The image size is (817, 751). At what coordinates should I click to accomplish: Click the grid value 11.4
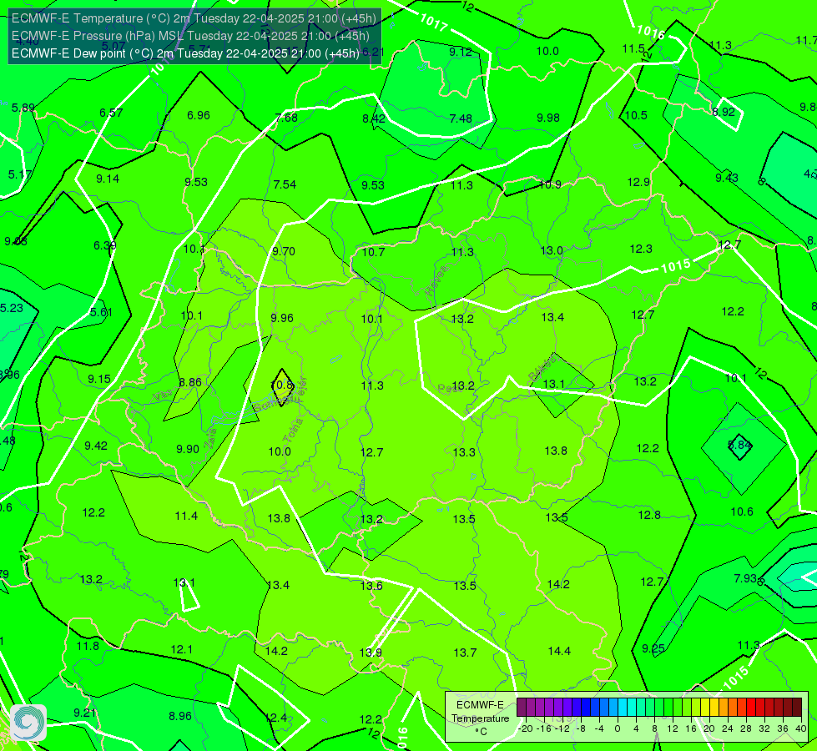tap(186, 516)
